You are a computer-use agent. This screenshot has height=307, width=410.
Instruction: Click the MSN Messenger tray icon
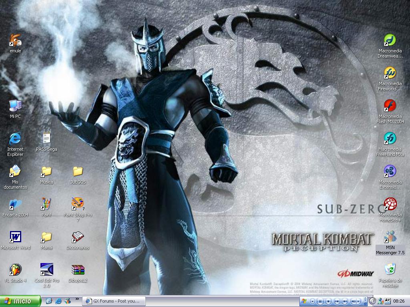(380, 301)
